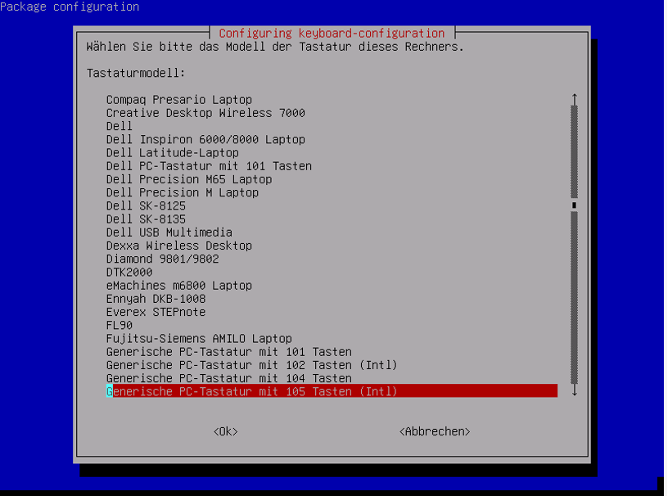The width and height of the screenshot is (668, 496).
Task: Click highlighted Generische 105 Tasten (Intl) row
Action: pos(332,391)
